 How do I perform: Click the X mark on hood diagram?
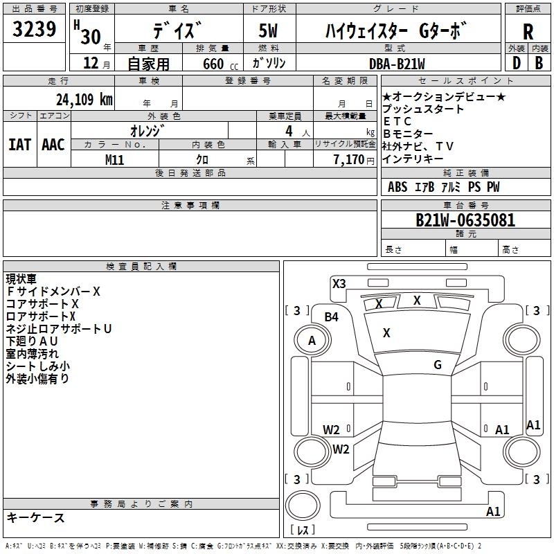click(x=386, y=333)
